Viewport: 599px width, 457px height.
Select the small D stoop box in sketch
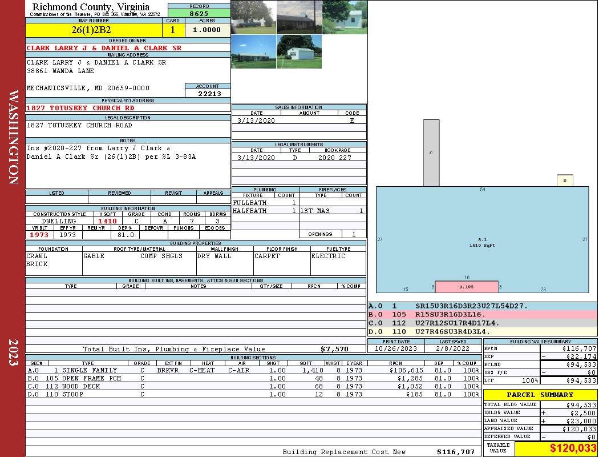(565, 181)
